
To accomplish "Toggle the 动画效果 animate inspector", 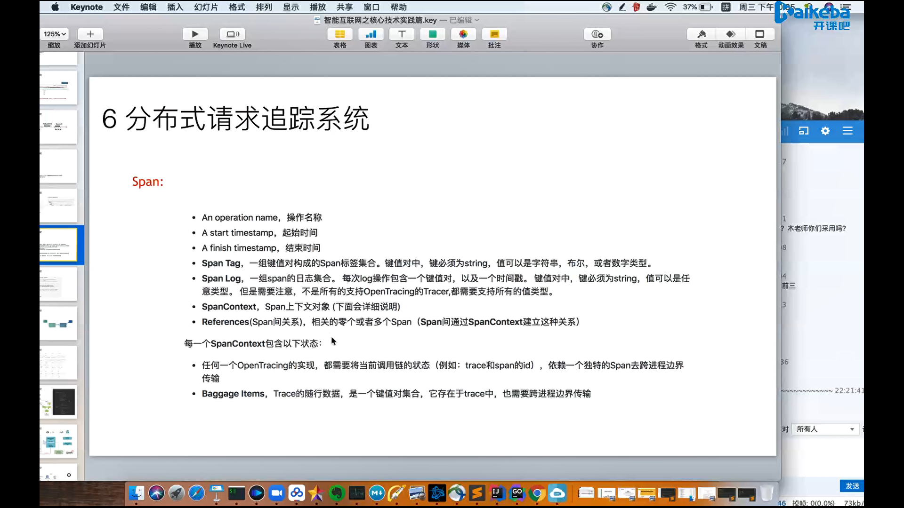I will (x=731, y=34).
